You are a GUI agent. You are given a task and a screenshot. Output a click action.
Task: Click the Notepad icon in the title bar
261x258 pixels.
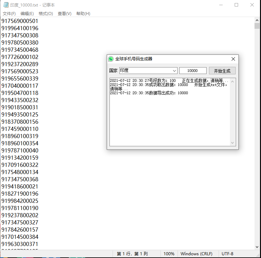pos(6,5)
